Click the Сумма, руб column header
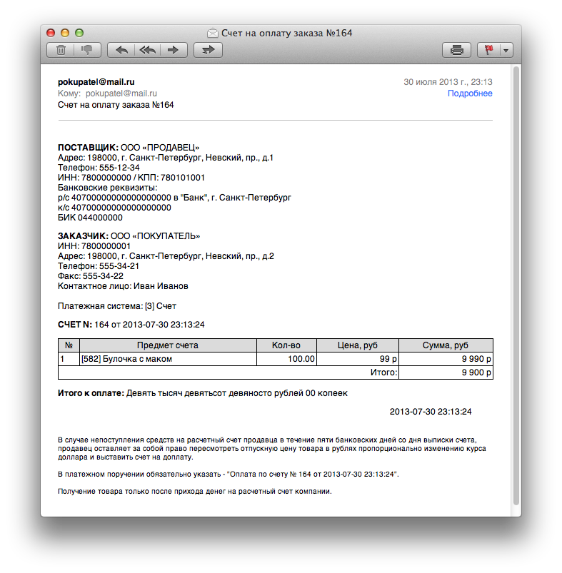 (x=445, y=345)
